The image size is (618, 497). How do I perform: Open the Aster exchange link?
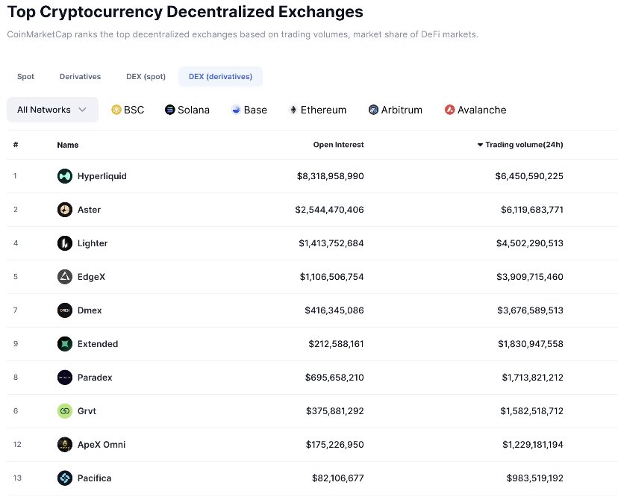[89, 210]
